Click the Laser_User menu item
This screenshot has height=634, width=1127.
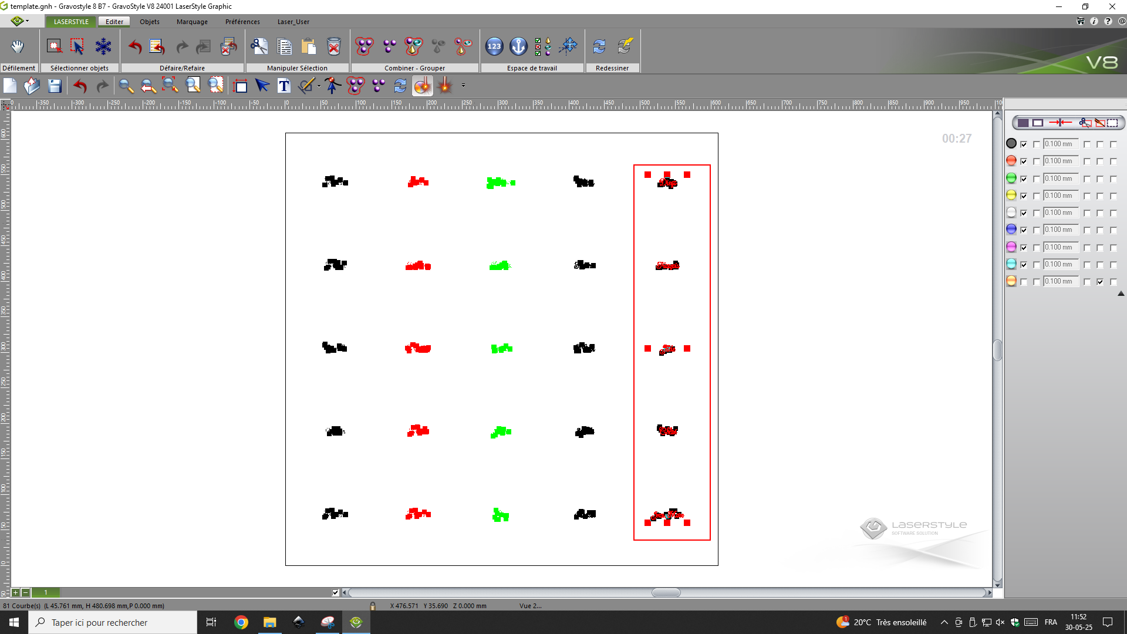(293, 22)
